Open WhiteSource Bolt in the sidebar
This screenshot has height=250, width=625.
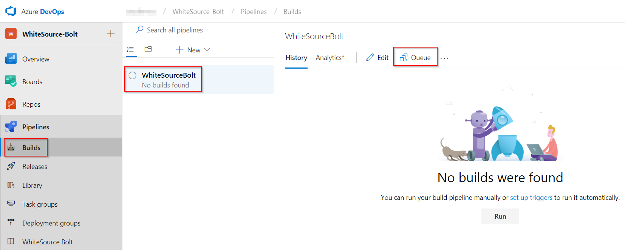48,242
